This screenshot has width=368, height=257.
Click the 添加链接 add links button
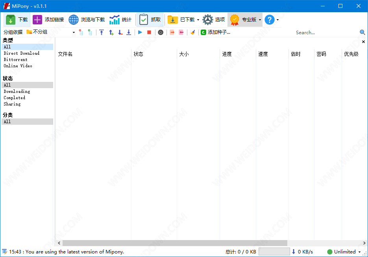[48, 20]
